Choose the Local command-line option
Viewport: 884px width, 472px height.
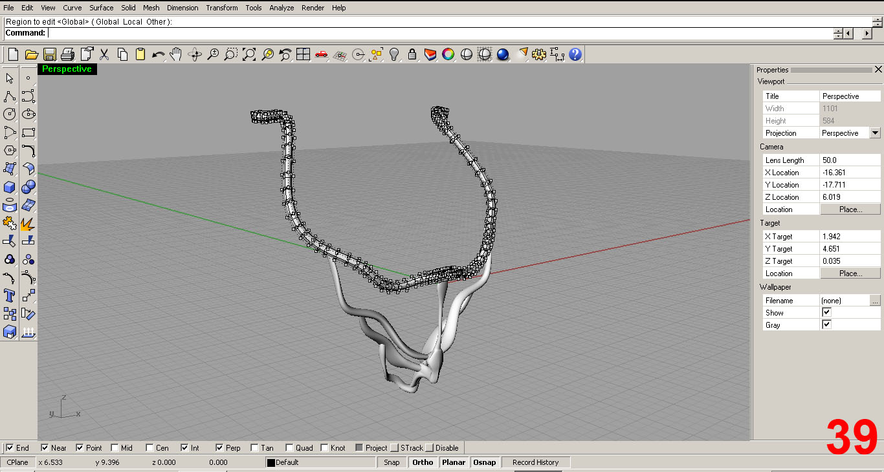click(x=134, y=21)
